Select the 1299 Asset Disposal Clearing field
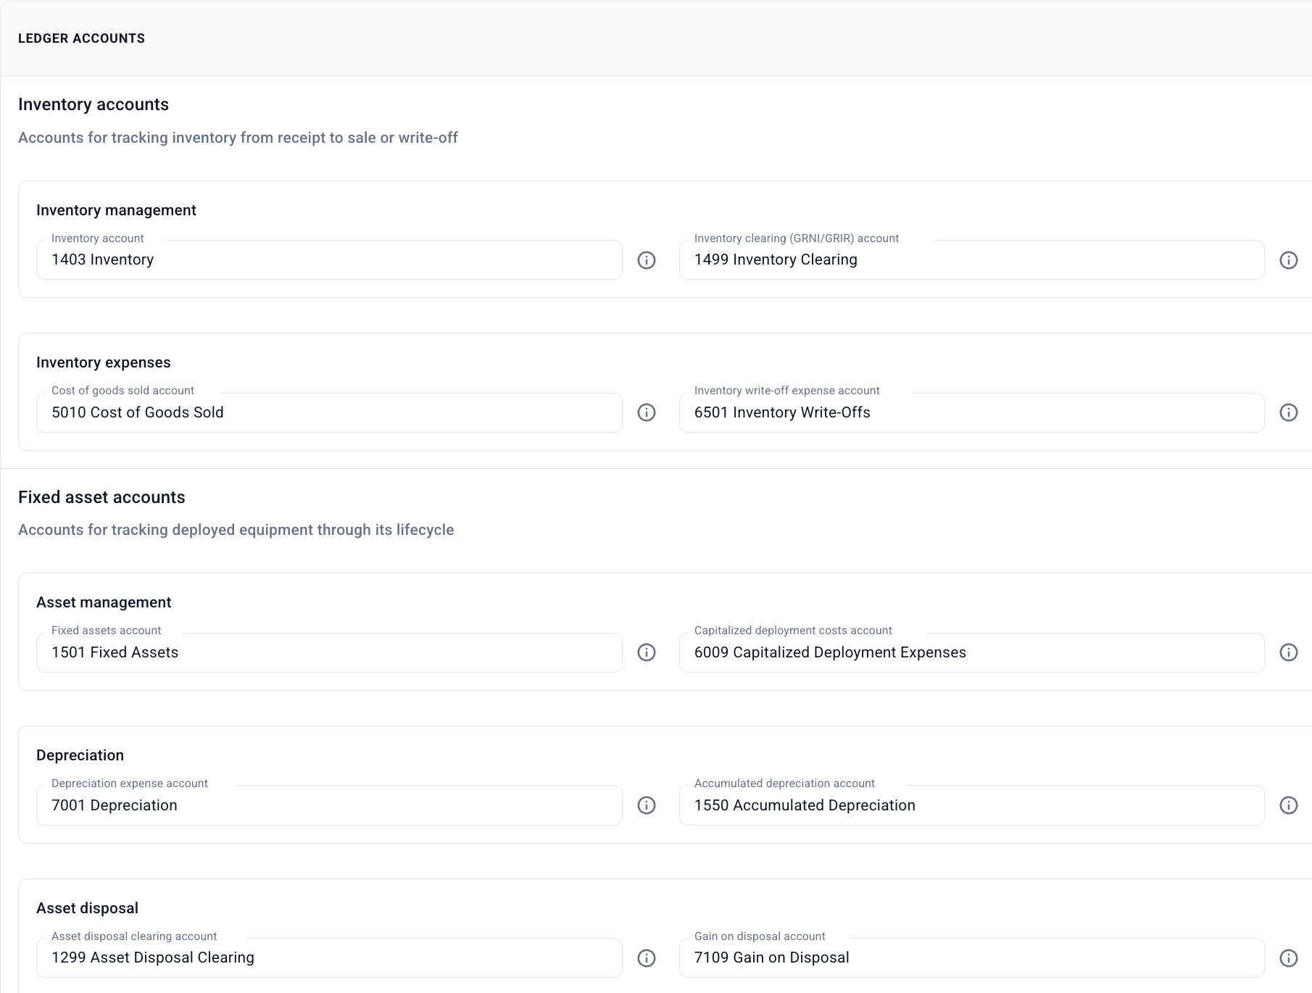 tap(329, 957)
